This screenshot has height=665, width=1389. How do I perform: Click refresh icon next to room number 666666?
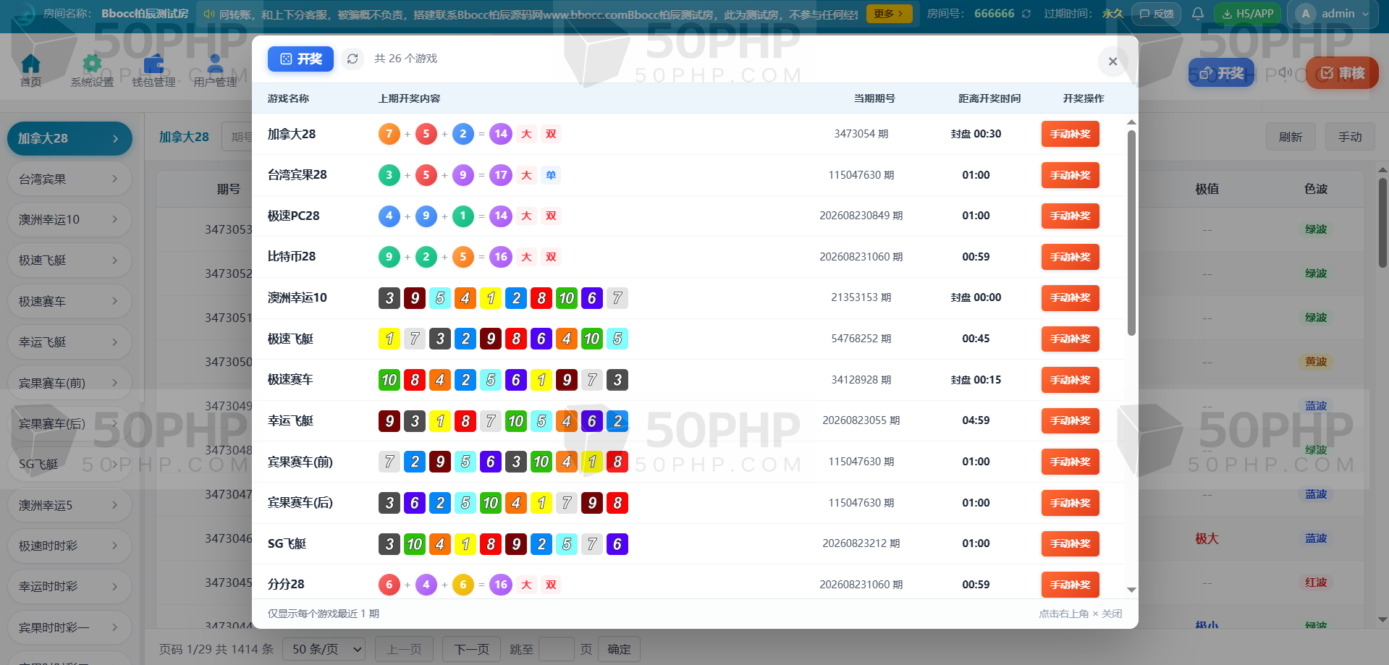pyautogui.click(x=1026, y=14)
